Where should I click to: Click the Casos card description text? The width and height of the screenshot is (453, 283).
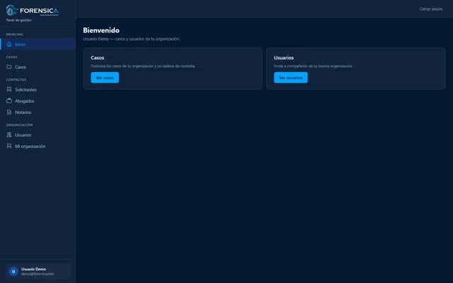[x=143, y=66]
